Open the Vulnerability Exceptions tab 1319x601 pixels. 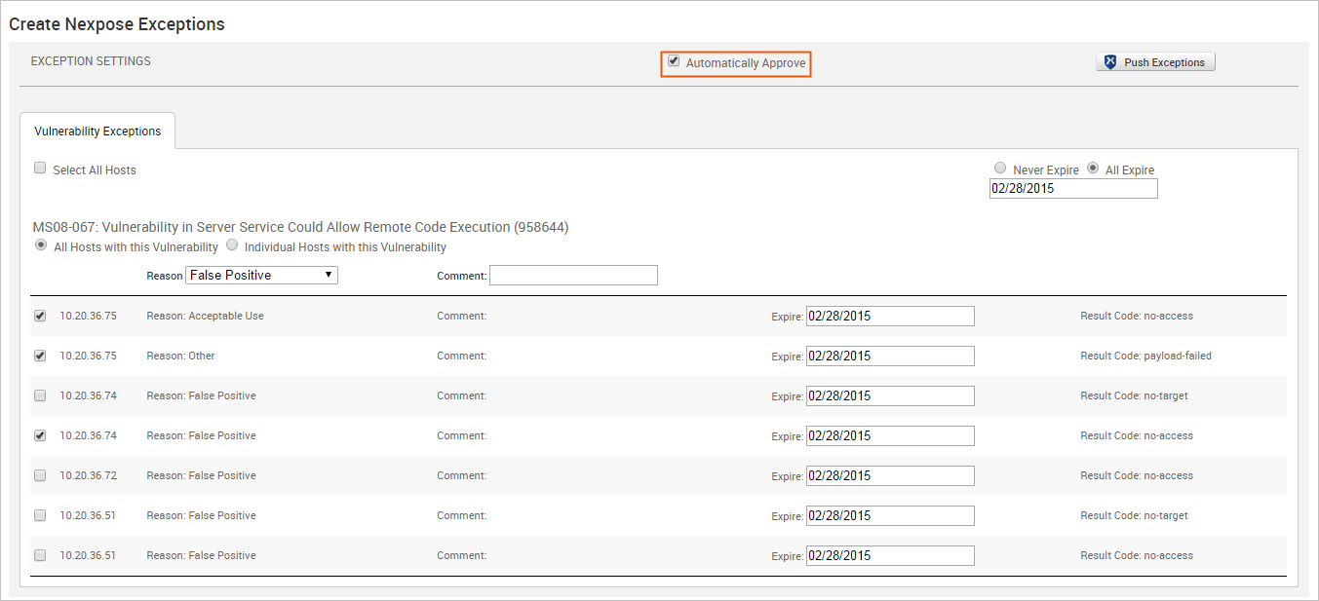tap(97, 131)
